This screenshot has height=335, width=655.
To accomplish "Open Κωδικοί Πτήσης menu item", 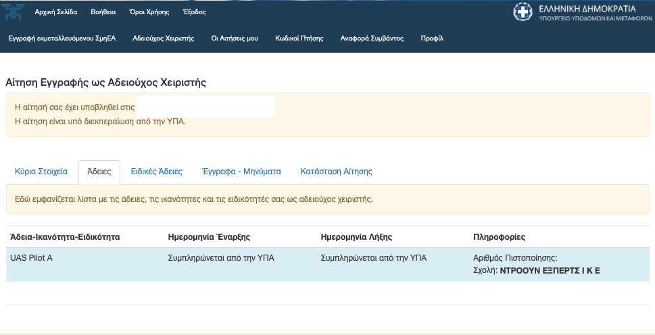I will tap(299, 38).
